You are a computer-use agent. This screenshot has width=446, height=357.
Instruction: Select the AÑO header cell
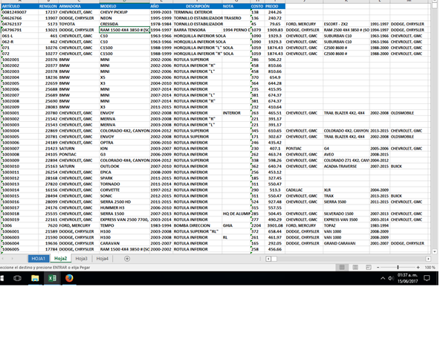[x=161, y=6]
